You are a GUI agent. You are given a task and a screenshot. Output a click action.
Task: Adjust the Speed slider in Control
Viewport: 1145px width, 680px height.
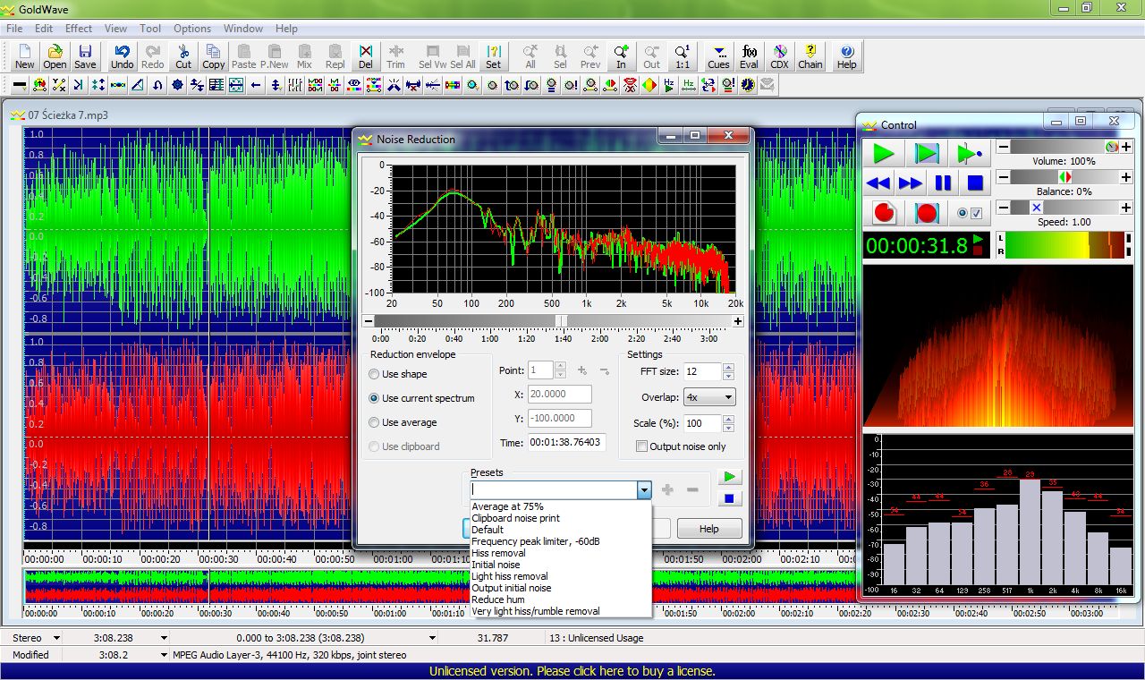(1064, 208)
